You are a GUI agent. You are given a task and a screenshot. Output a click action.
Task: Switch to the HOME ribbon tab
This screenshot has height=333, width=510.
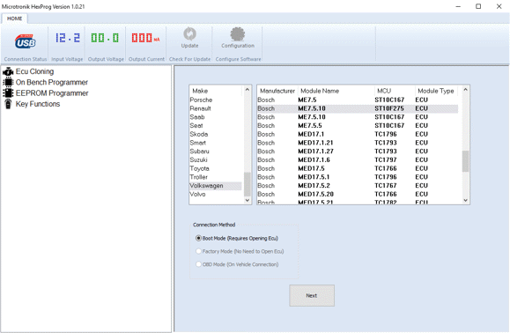15,18
